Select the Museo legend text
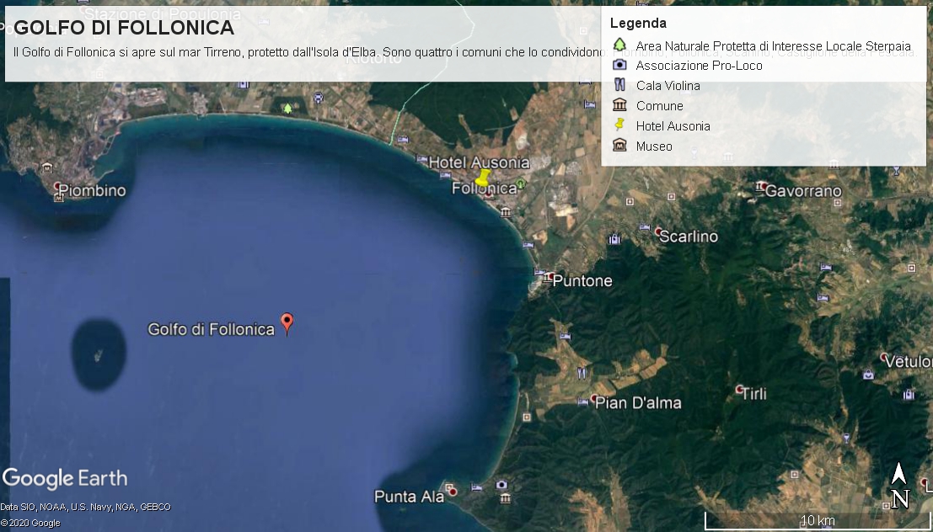Image resolution: width=933 pixels, height=532 pixels. click(654, 146)
